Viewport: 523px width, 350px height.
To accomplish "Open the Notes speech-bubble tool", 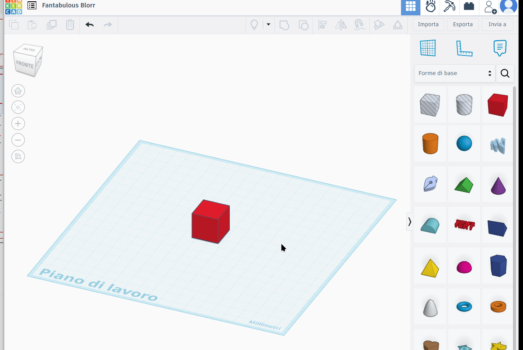I will (500, 48).
